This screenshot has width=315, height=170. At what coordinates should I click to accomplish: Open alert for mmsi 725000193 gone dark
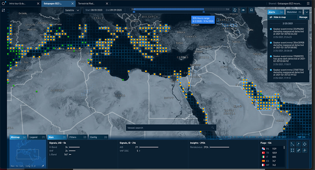(x=288, y=60)
